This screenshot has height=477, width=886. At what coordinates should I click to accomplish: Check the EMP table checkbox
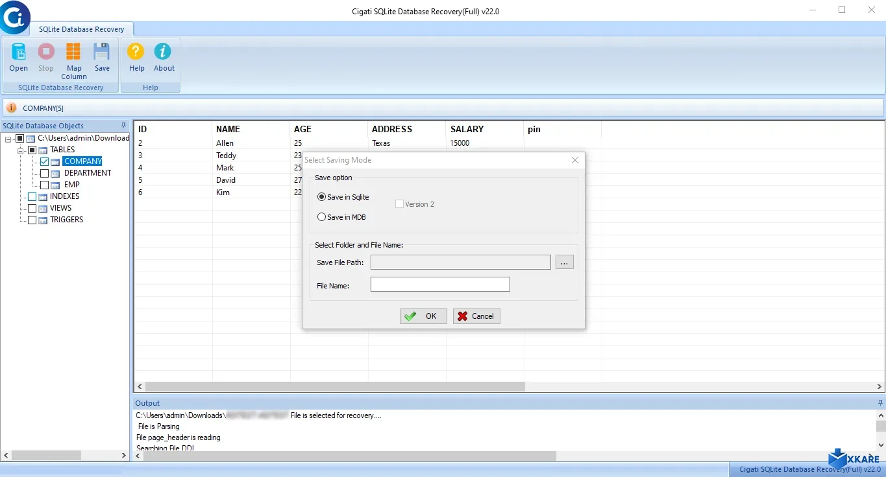(44, 185)
